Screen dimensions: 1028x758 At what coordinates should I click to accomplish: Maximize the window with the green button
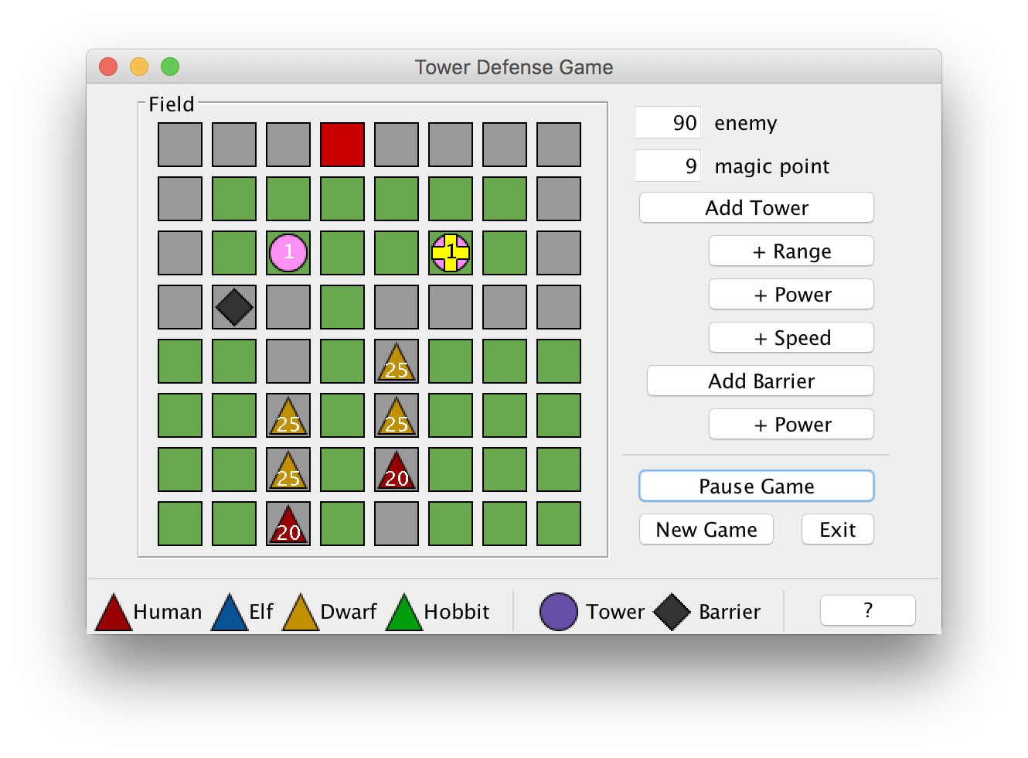[x=170, y=67]
